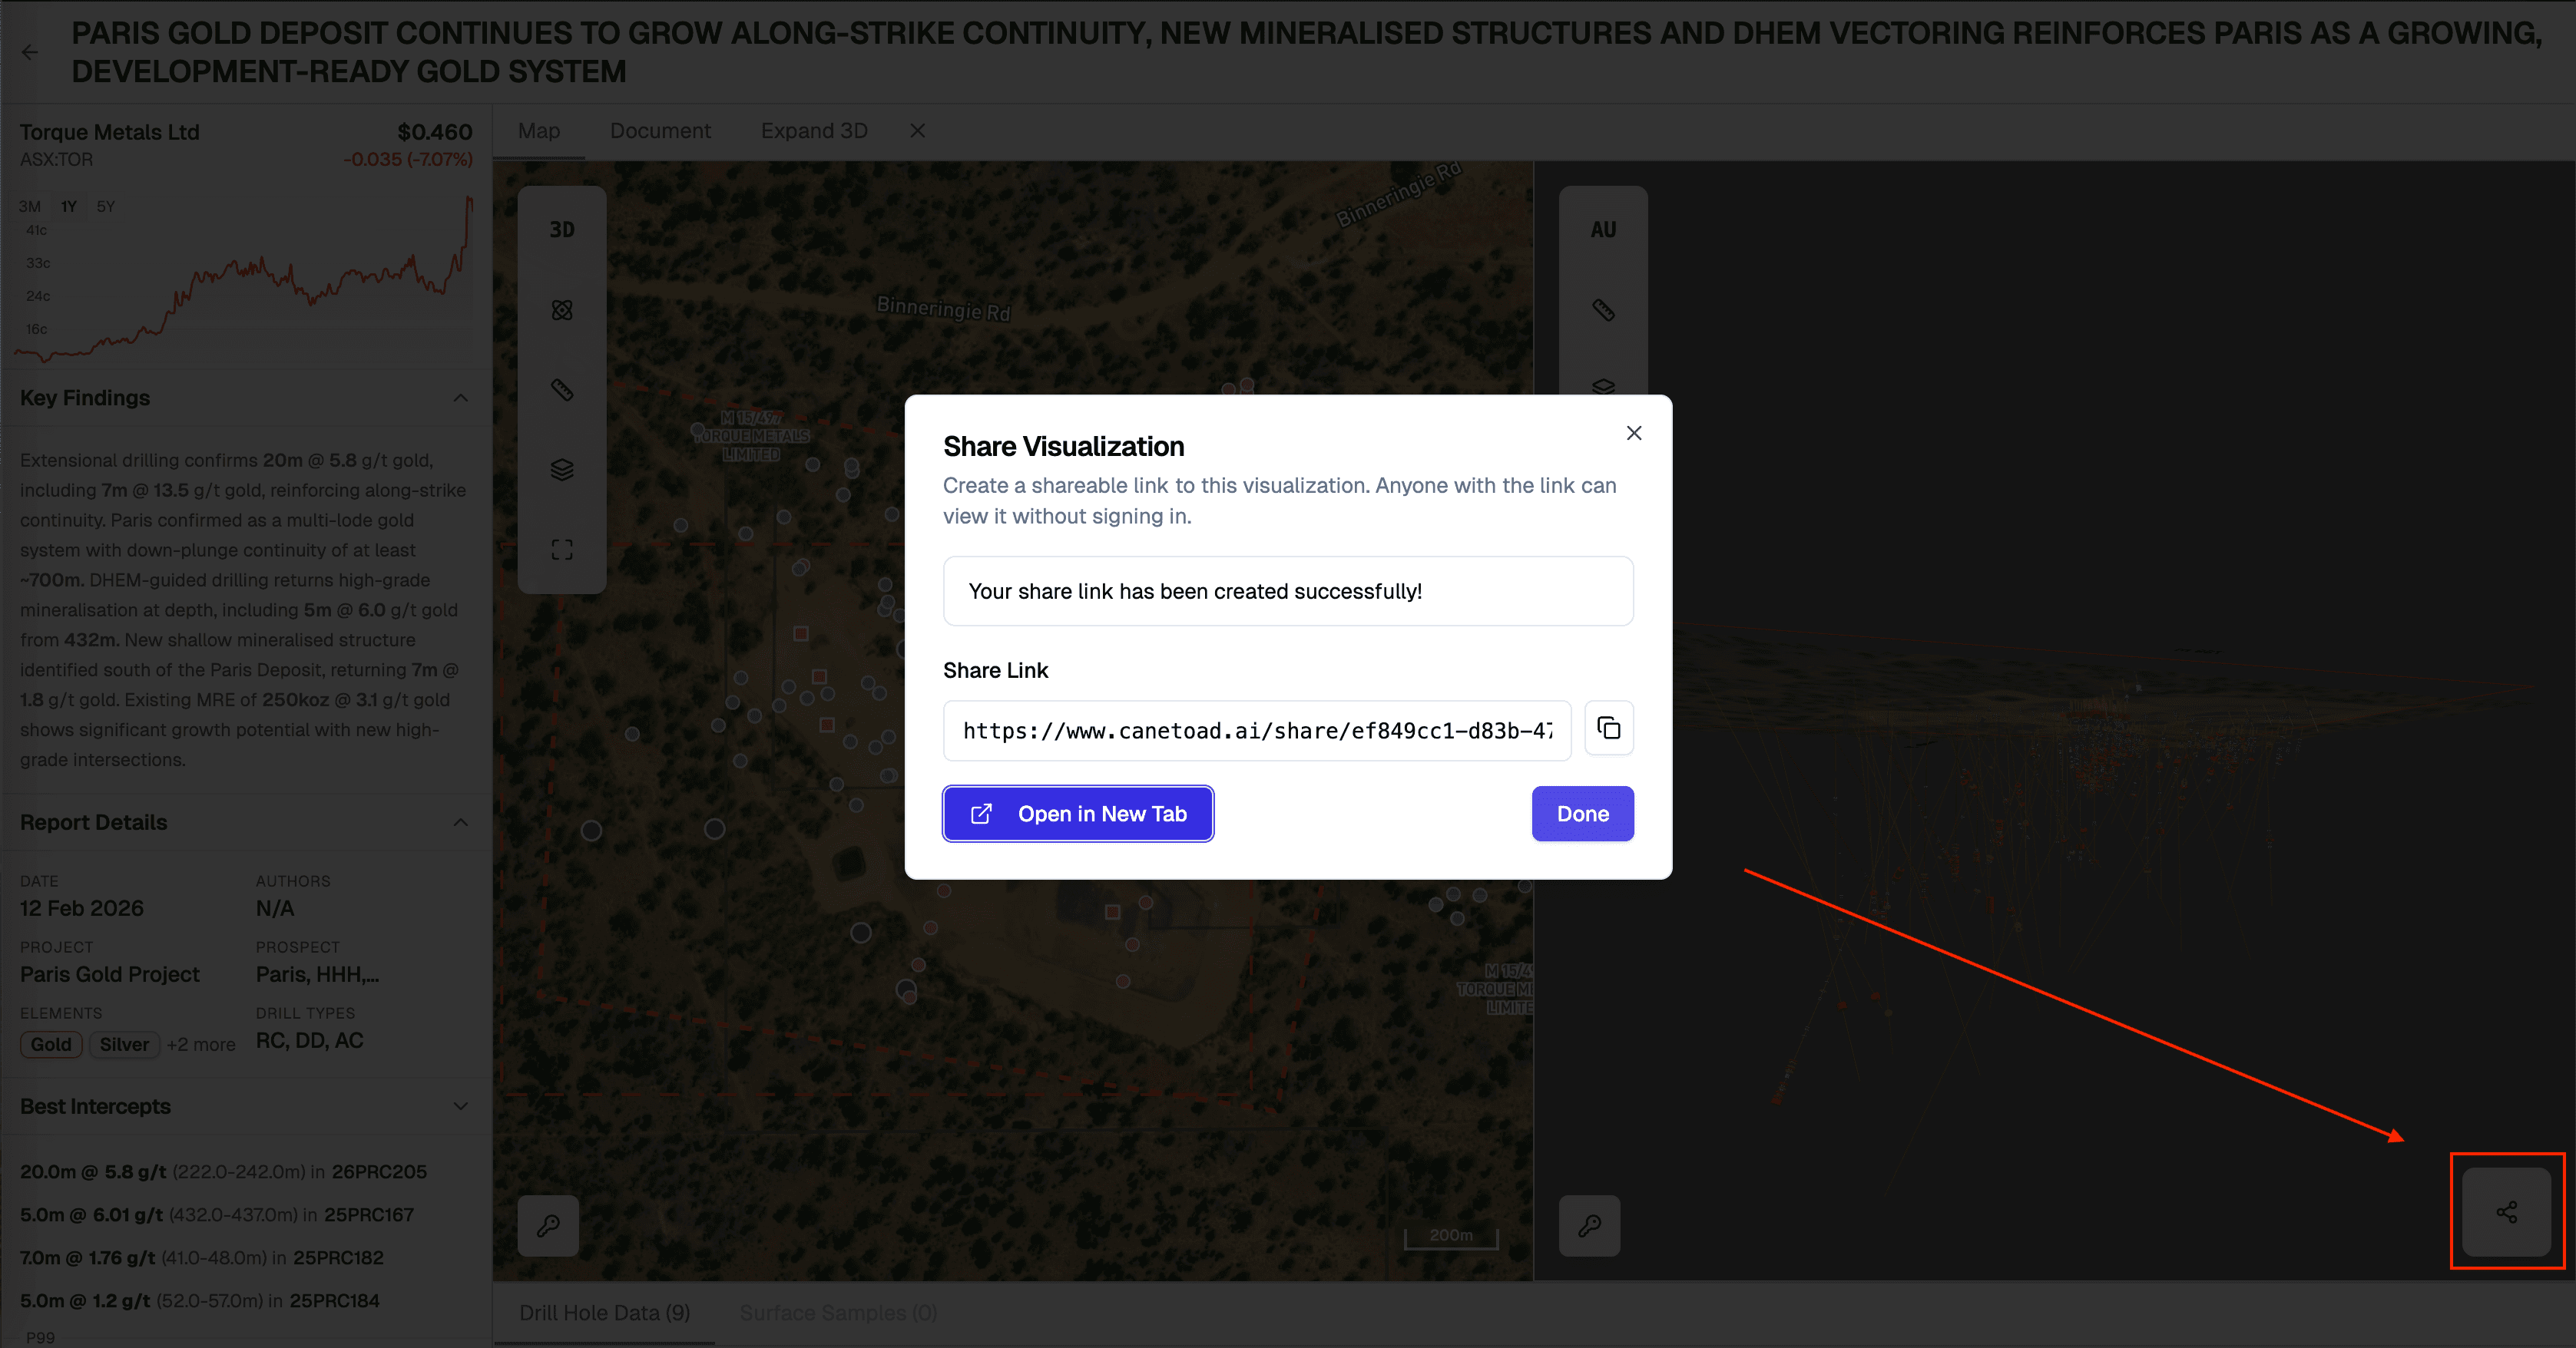The width and height of the screenshot is (2576, 1348).
Task: Open the map layers panel
Action: pos(561,470)
